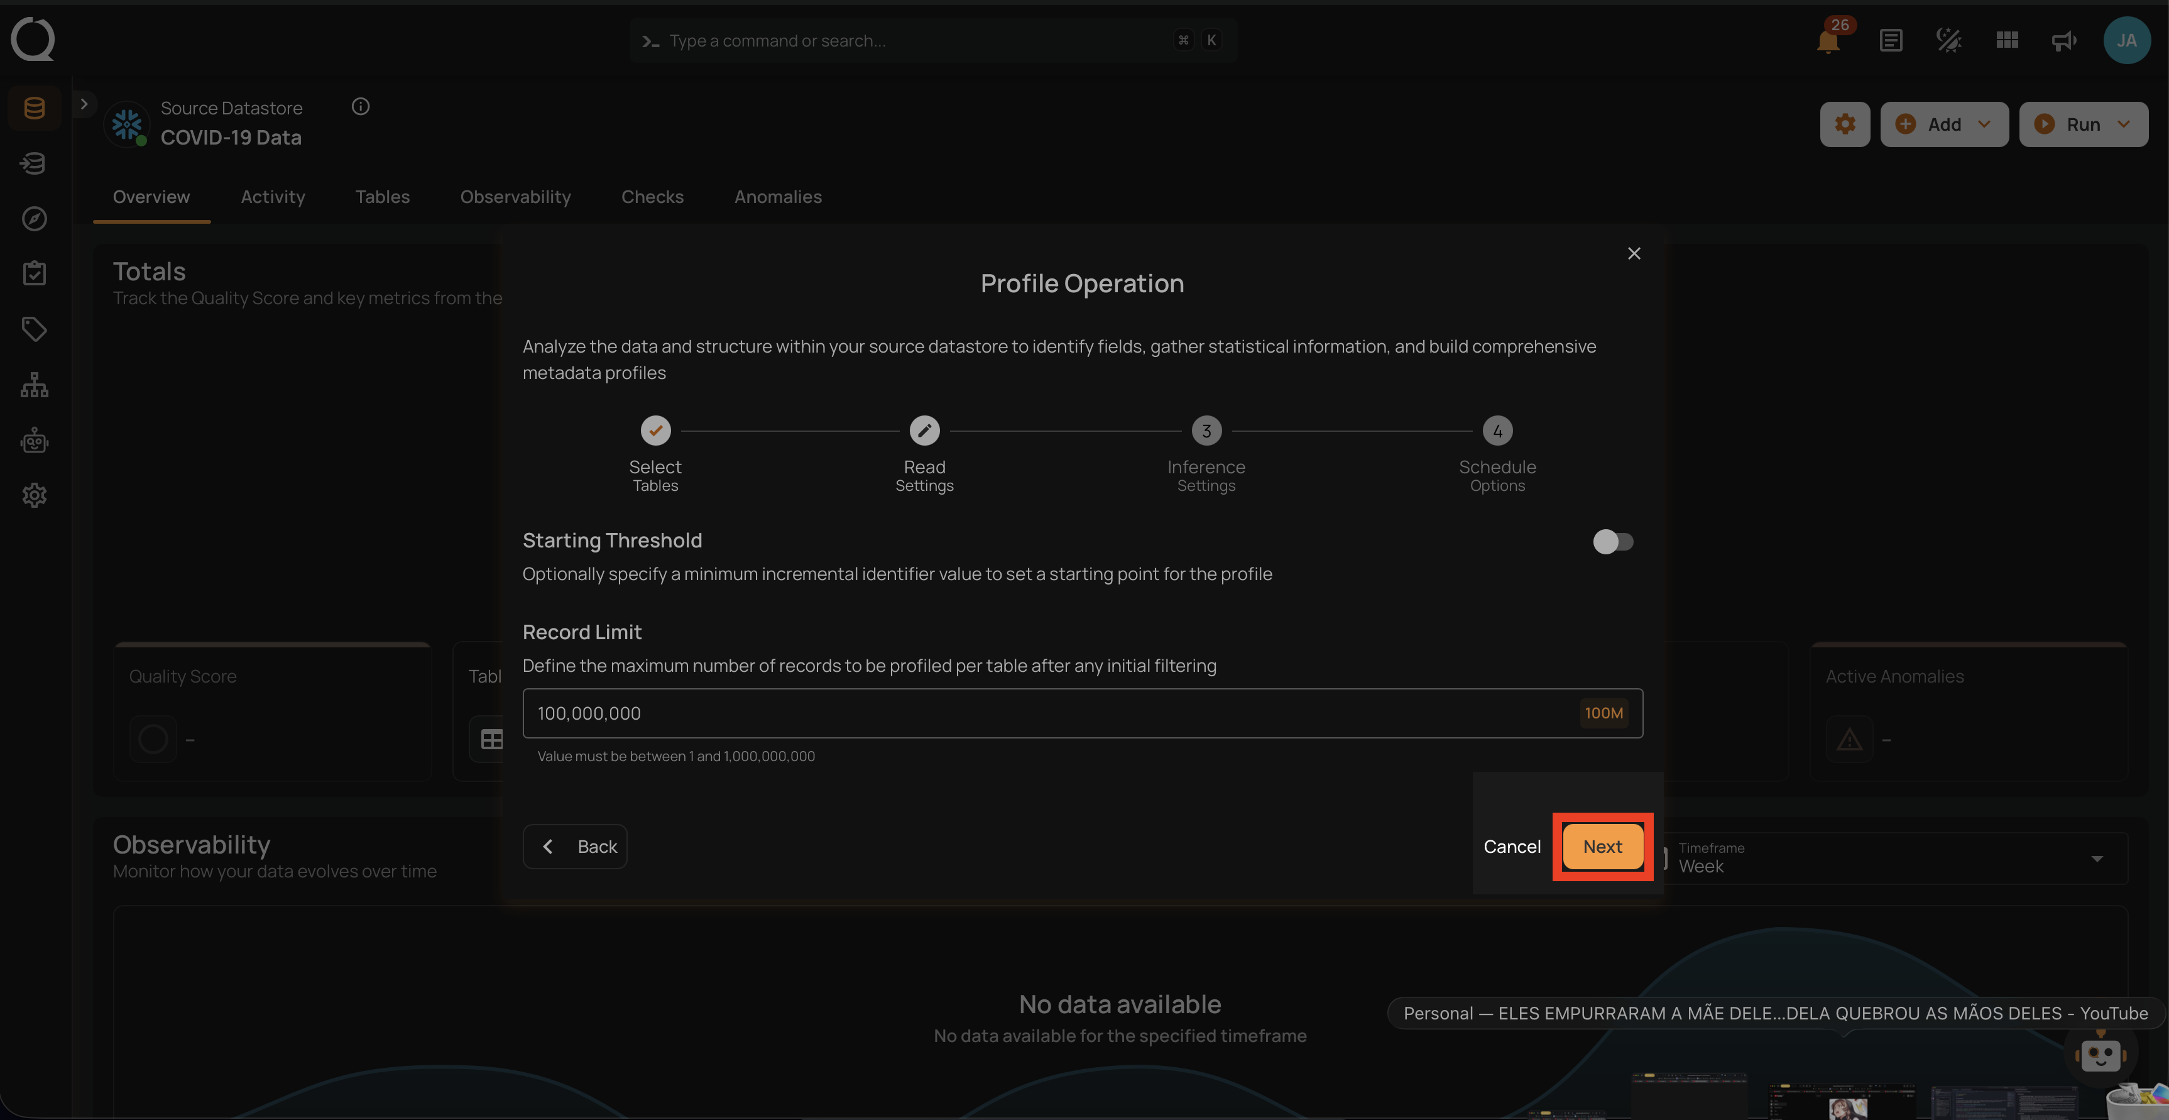This screenshot has width=2169, height=1120.
Task: Open the Datastores panel in the sidebar
Action: (34, 107)
